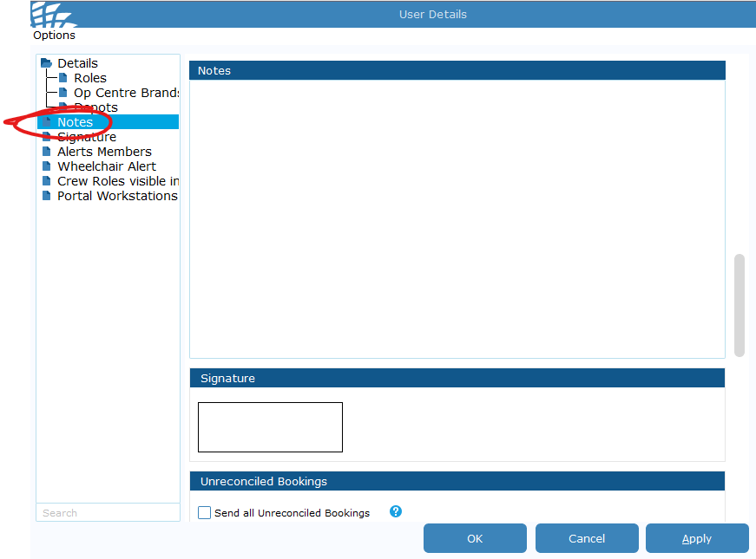
Task: Select the Notes tree item
Action: (x=76, y=122)
